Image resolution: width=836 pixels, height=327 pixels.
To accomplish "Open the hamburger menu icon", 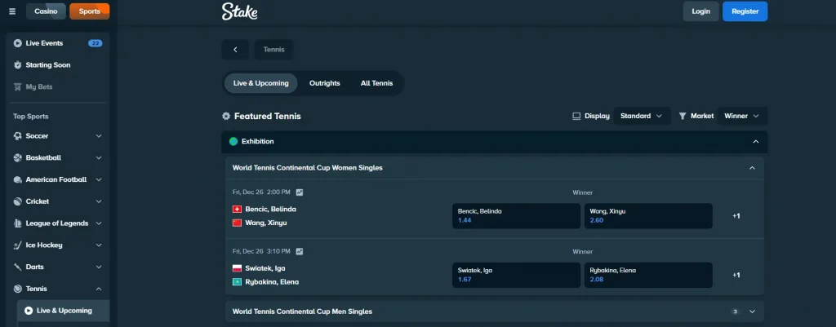I will point(12,11).
